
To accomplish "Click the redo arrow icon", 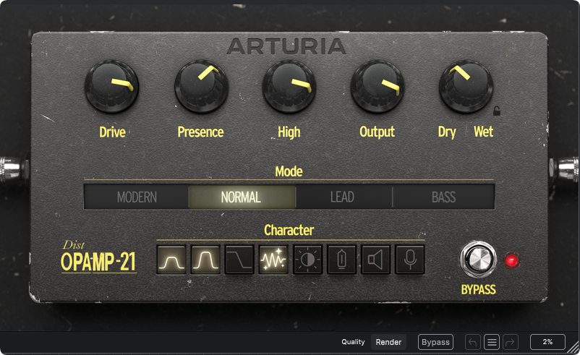I will [510, 342].
